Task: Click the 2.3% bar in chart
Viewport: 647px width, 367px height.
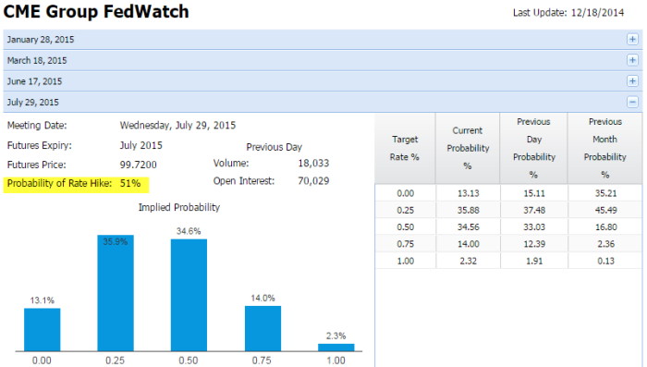Action: (x=336, y=348)
